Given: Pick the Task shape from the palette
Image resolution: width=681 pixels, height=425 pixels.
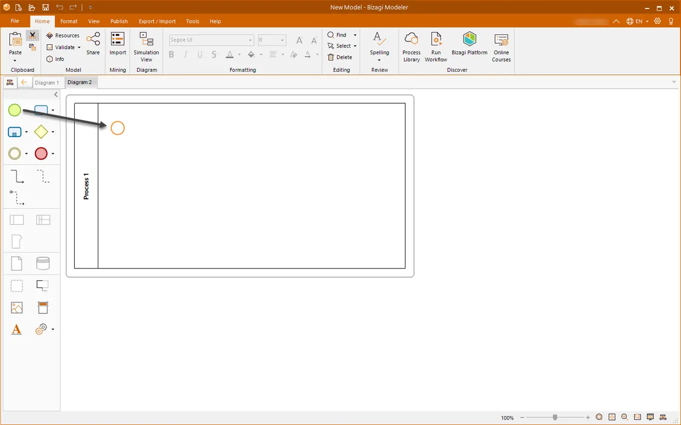Looking at the screenshot, I should click(41, 110).
